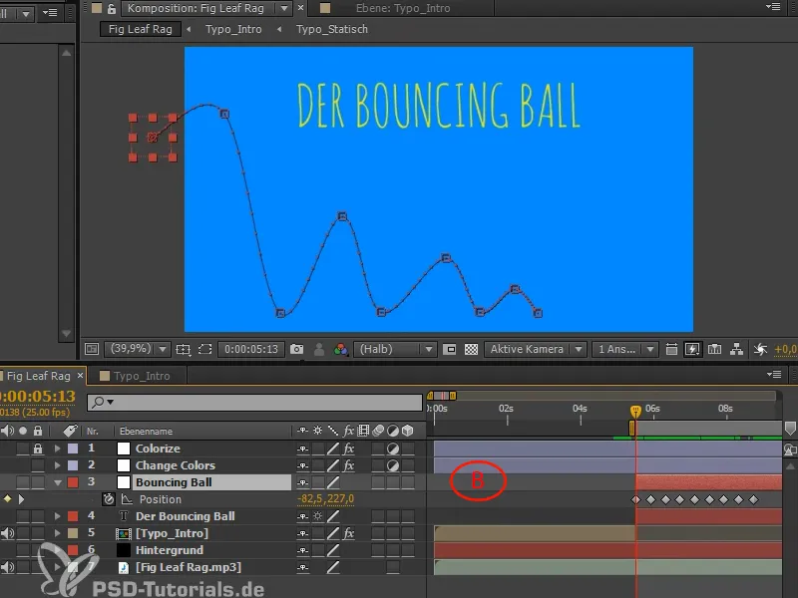Click the composition icon of Typo_Intro layer
This screenshot has height=598, width=798.
[x=123, y=533]
